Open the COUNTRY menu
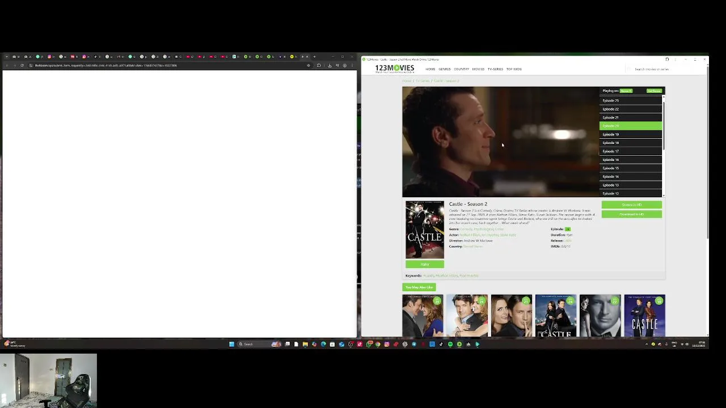The image size is (726, 408). point(461,69)
